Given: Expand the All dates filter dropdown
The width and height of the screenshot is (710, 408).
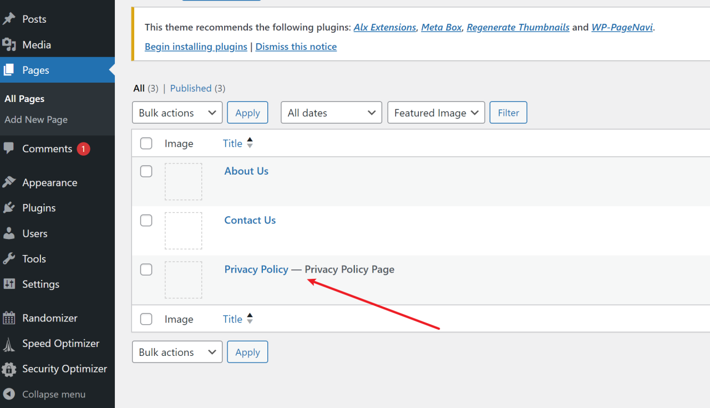Looking at the screenshot, I should click(x=331, y=113).
